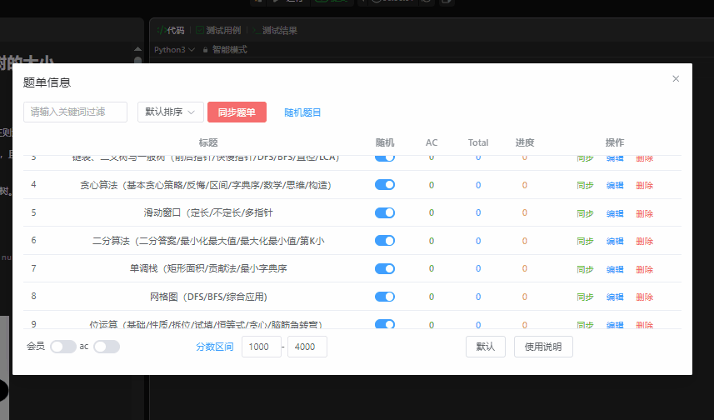This screenshot has height=420, width=714.
Task: Close the 题单信息 dialog with the X
Action: pyautogui.click(x=676, y=79)
